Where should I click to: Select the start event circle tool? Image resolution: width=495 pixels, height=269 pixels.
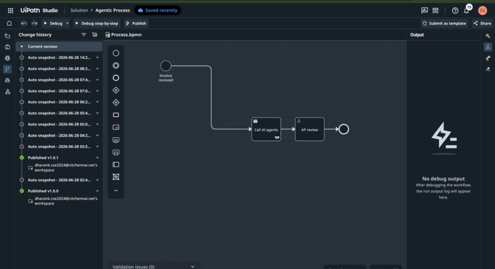[116, 53]
